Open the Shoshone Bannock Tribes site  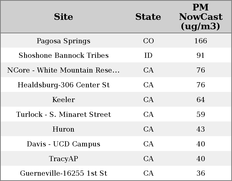63,55
